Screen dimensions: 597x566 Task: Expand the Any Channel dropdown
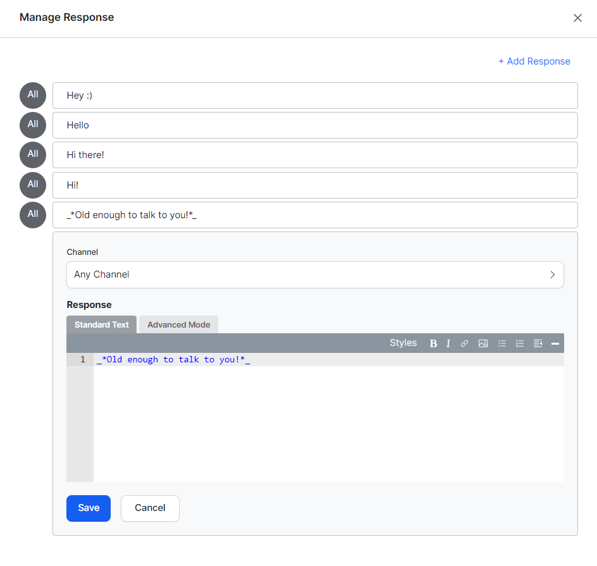[x=315, y=274]
